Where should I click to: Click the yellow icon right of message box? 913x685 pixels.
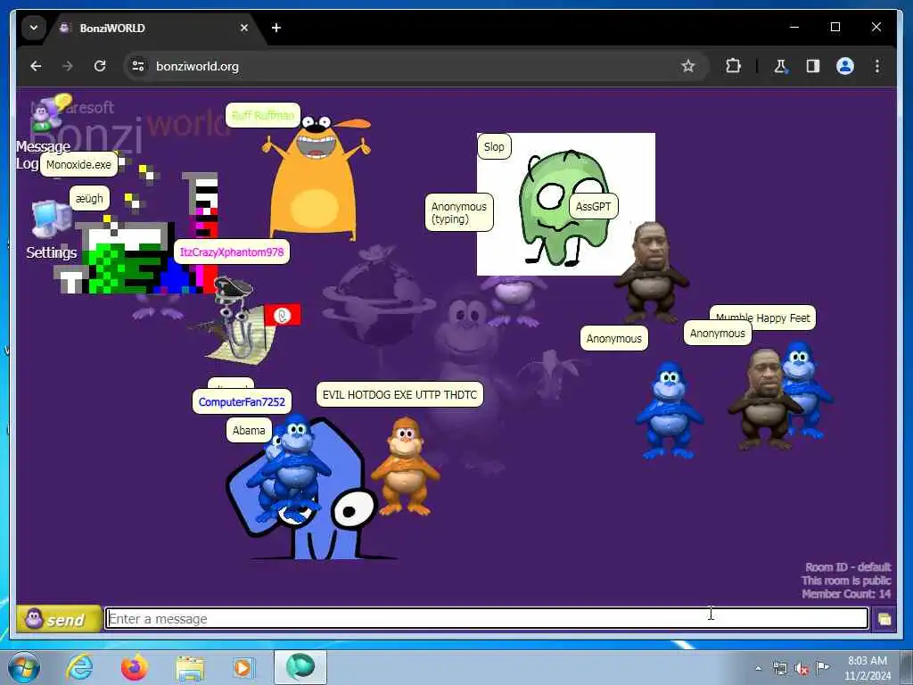pos(884,619)
